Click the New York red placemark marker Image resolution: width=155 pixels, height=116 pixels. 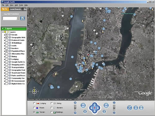(x=88, y=55)
